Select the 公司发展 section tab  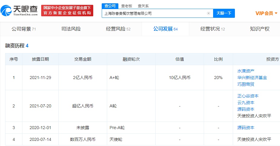[165, 29]
